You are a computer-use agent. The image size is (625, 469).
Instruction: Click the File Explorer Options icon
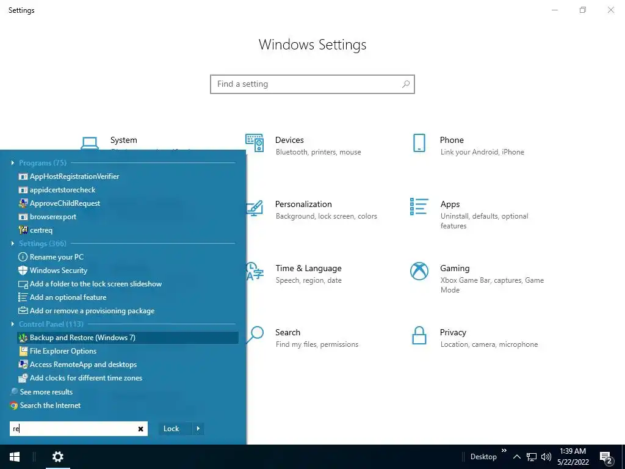point(23,351)
